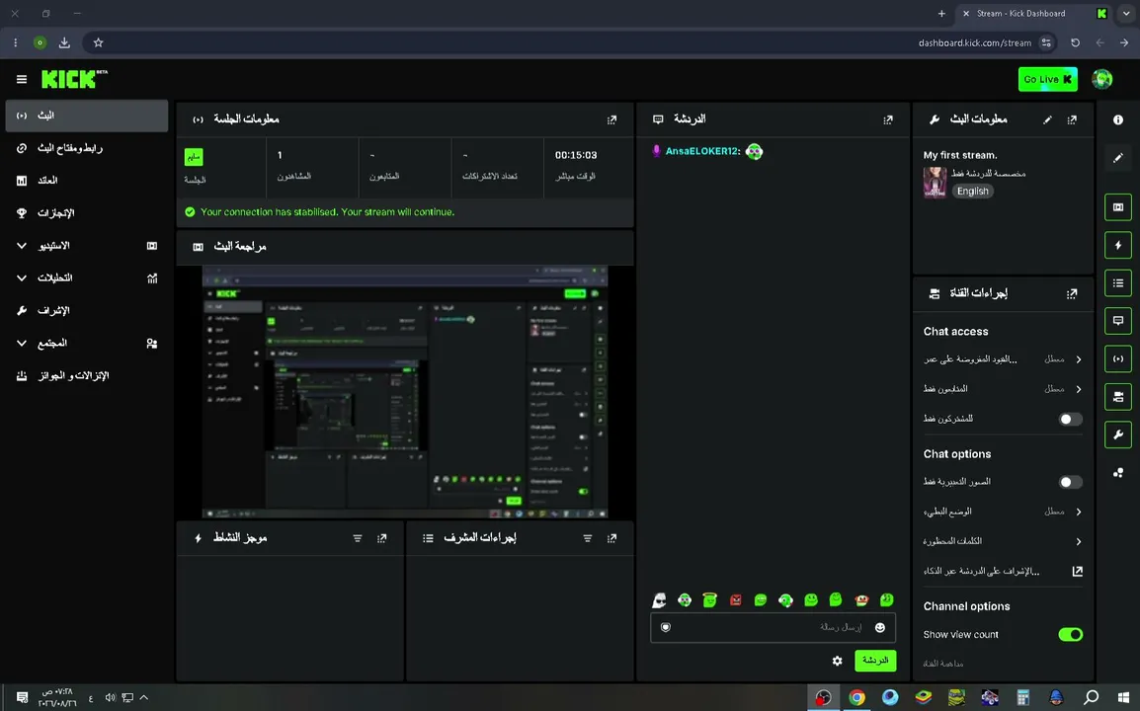Click the stream preview thumbnail

tap(405, 392)
